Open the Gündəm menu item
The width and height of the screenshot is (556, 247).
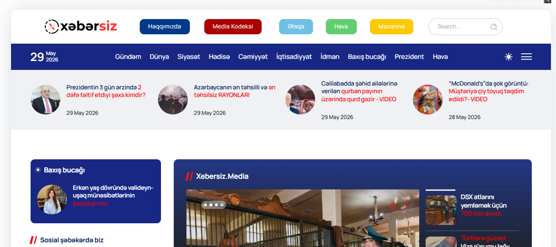coord(128,57)
